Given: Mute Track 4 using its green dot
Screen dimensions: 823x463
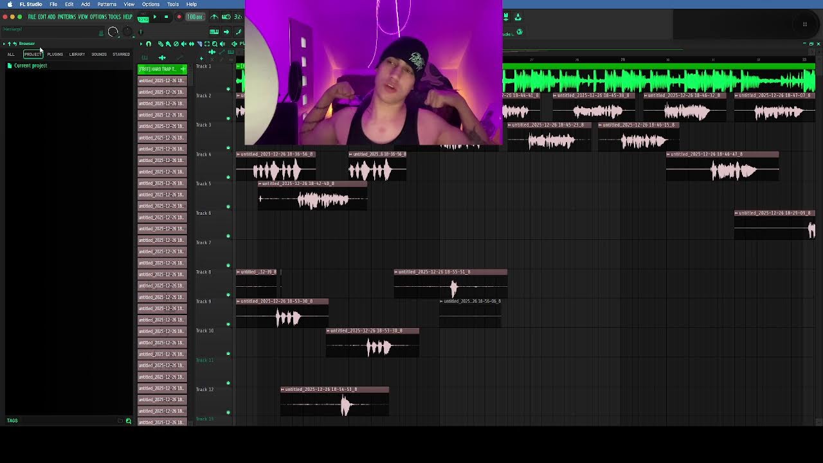Looking at the screenshot, I should pyautogui.click(x=228, y=177).
